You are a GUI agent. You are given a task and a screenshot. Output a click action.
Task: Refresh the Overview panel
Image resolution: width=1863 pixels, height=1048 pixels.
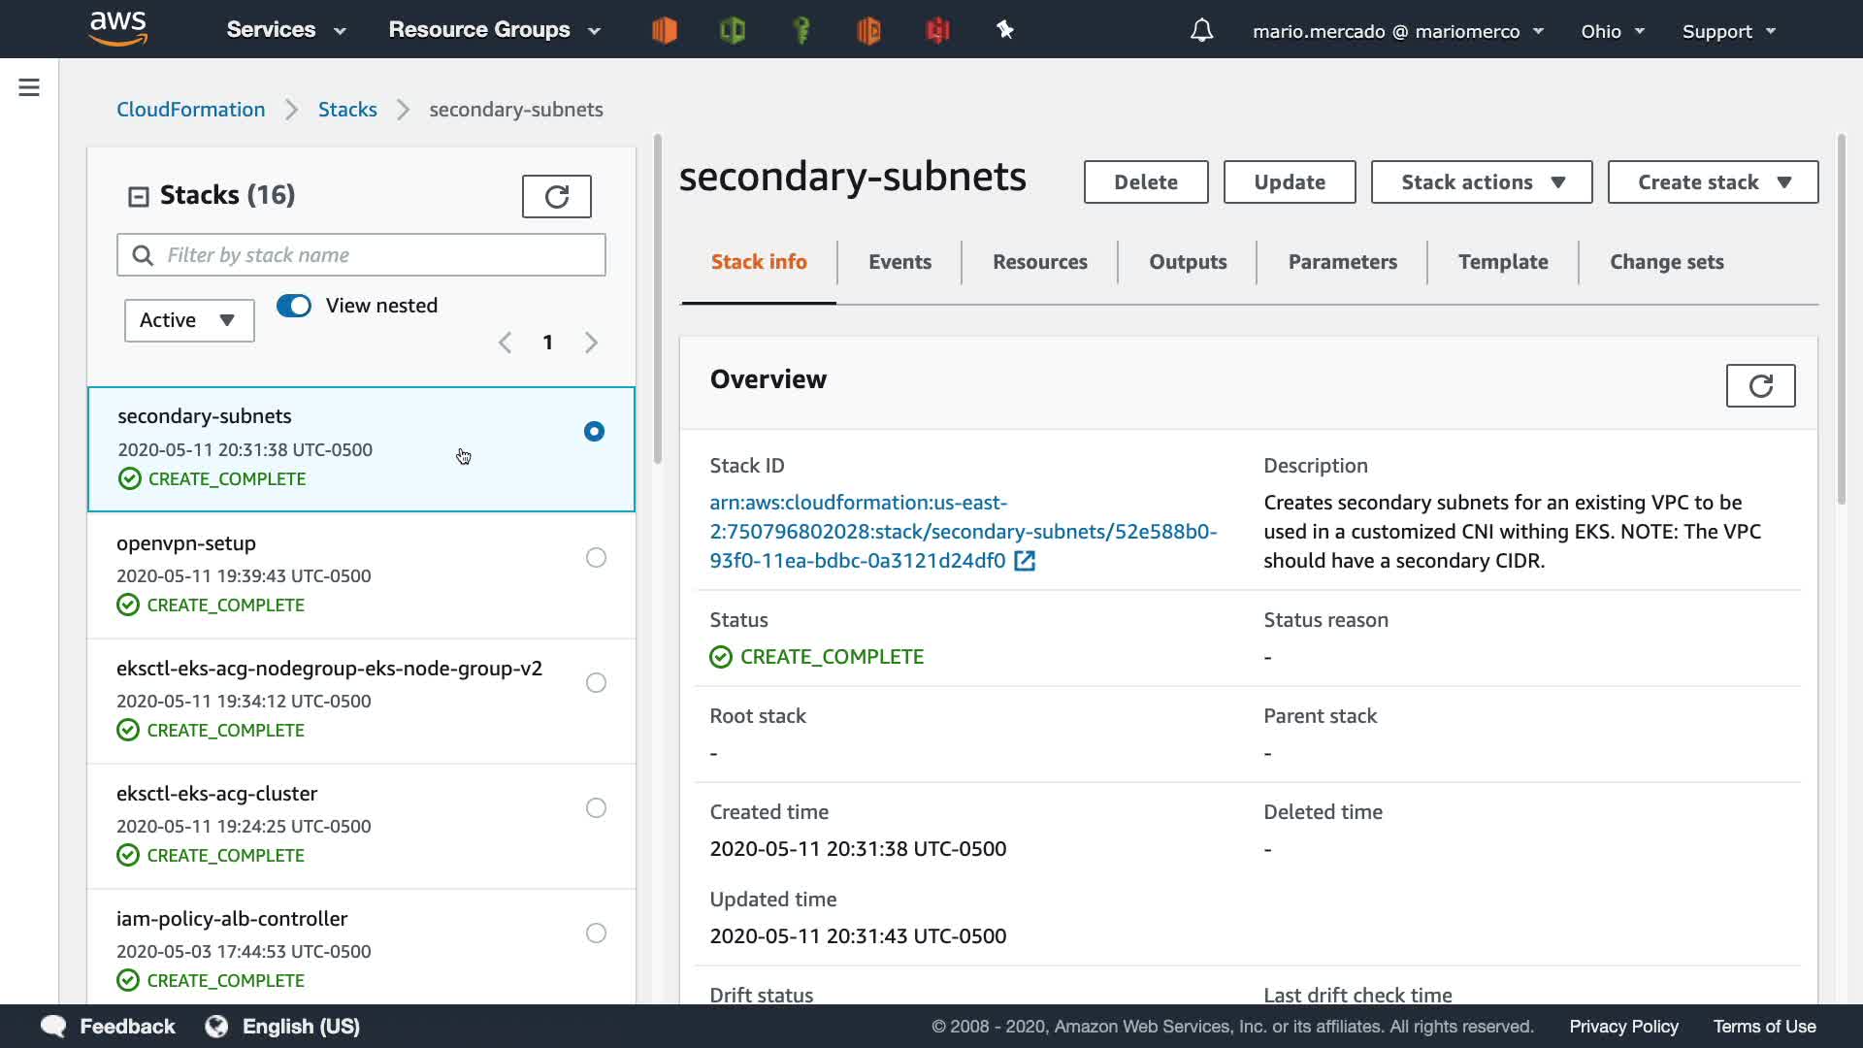[x=1760, y=386]
